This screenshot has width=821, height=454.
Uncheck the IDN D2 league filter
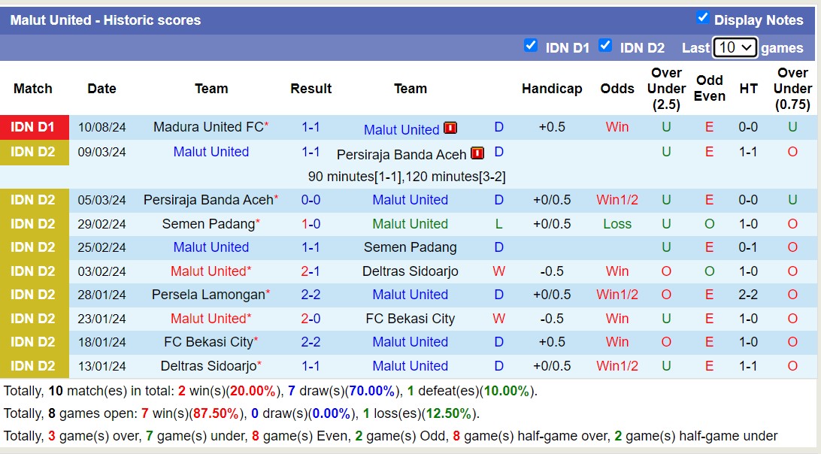605,46
